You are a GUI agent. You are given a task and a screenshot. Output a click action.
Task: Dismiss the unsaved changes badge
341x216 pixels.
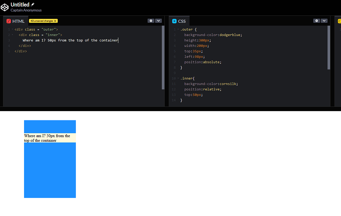pyautogui.click(x=55, y=21)
